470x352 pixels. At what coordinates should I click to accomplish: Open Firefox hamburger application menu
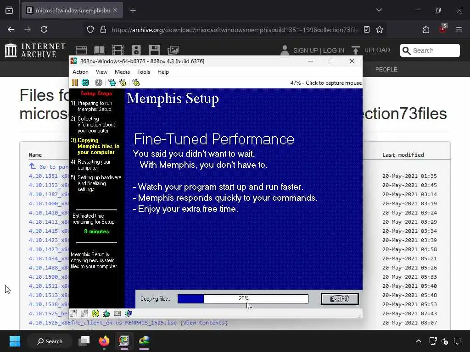[x=459, y=29]
